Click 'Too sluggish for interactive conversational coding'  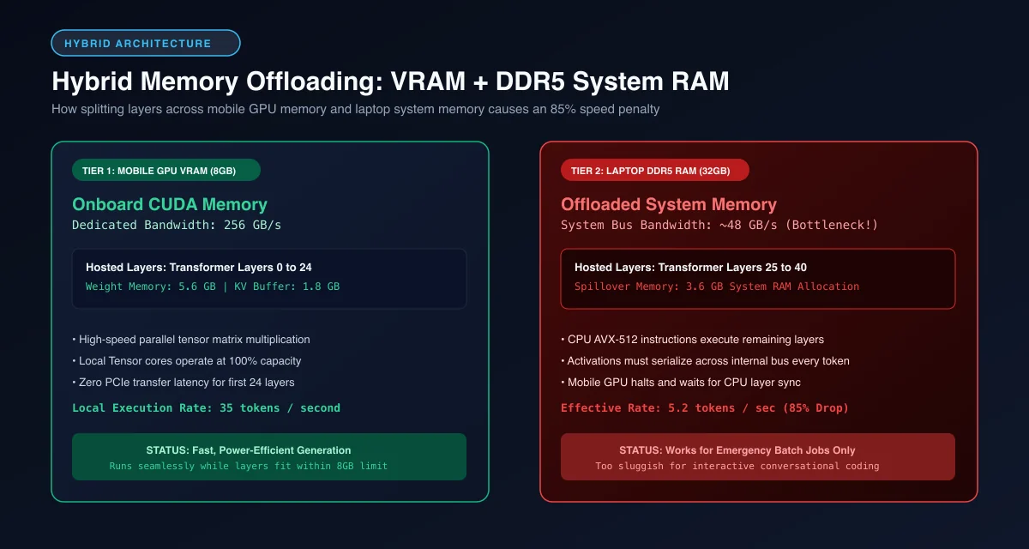[737, 467]
